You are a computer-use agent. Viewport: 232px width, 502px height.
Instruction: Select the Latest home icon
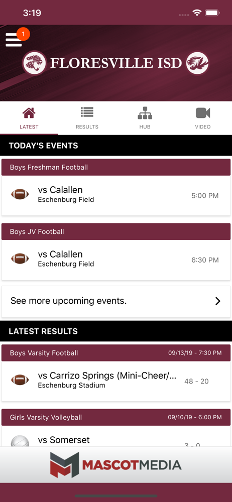click(29, 112)
